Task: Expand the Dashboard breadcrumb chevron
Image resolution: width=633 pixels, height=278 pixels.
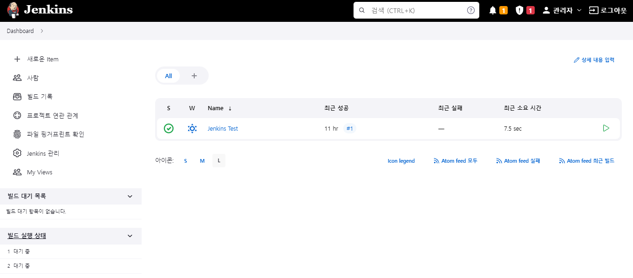Action: (x=42, y=31)
